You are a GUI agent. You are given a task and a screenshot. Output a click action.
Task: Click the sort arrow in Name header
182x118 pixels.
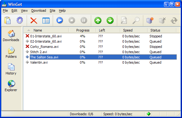click(29, 30)
